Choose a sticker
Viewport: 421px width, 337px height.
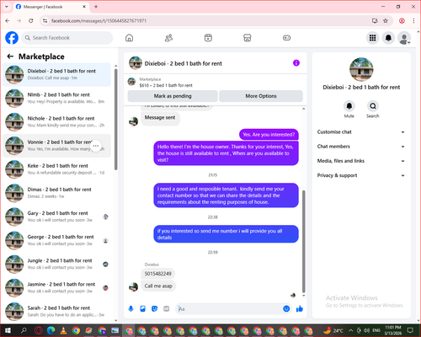154,309
